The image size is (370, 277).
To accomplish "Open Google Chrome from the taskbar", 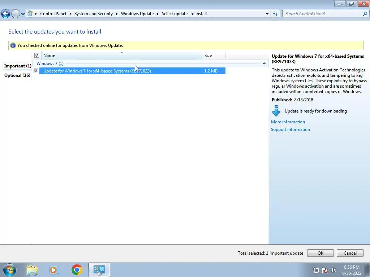I will pos(77,270).
